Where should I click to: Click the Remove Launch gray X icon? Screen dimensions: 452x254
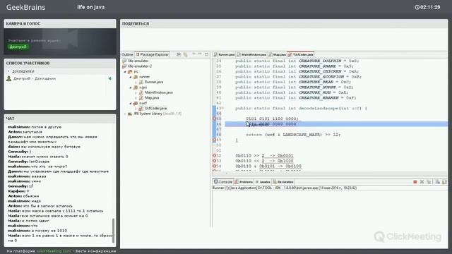click(x=422, y=182)
